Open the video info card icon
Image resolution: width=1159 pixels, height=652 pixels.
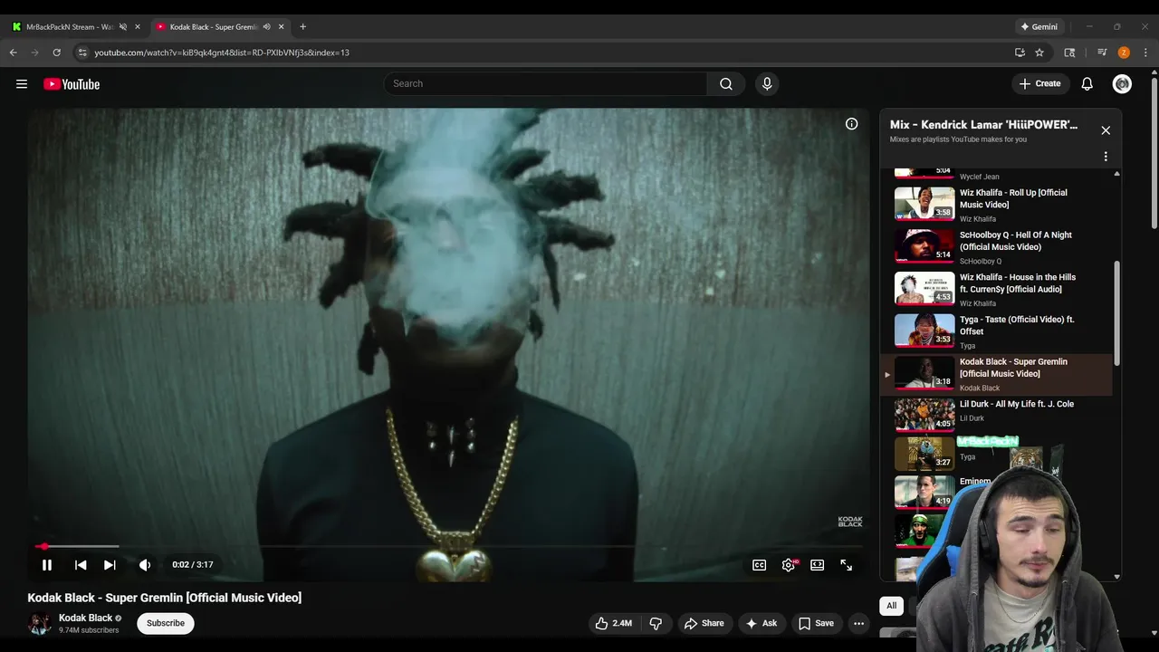[x=852, y=124]
